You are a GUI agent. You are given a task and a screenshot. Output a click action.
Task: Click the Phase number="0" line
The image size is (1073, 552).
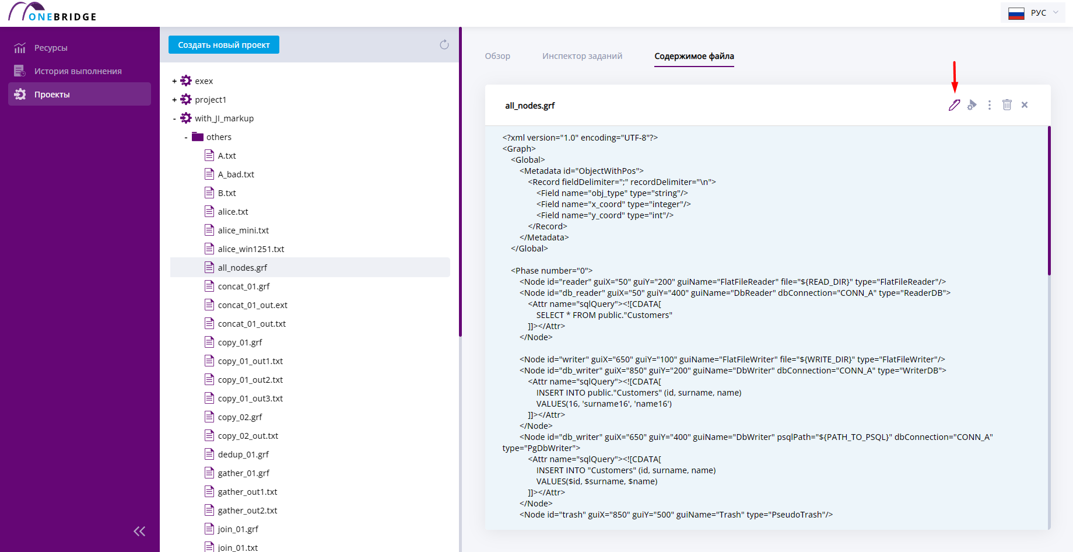coord(552,271)
